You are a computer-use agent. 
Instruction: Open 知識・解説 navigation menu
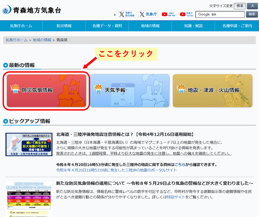point(193,26)
